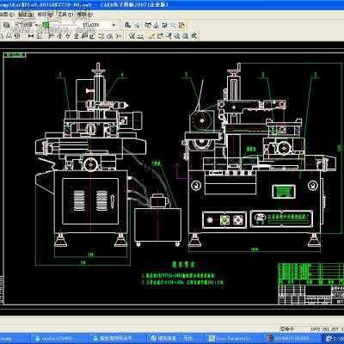Click the horizontal dimension tool icon
The width and height of the screenshot is (344, 344).
tap(31, 36)
